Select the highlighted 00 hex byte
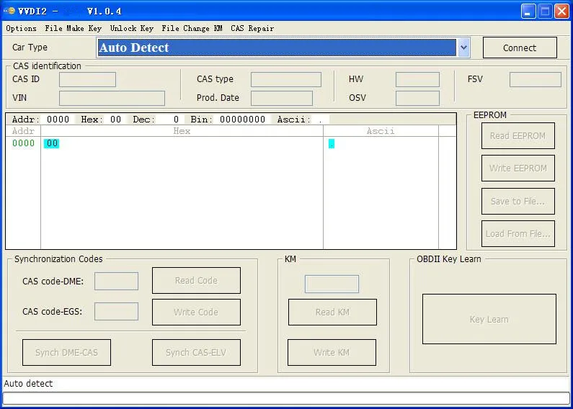Viewport: 573px width, 409px height. click(x=51, y=143)
